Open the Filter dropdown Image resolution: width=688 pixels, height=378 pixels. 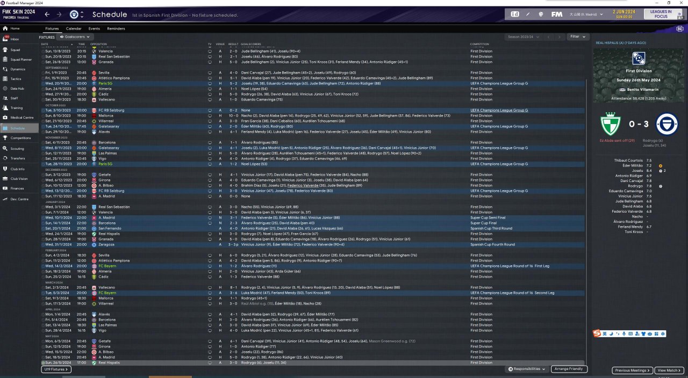point(578,37)
